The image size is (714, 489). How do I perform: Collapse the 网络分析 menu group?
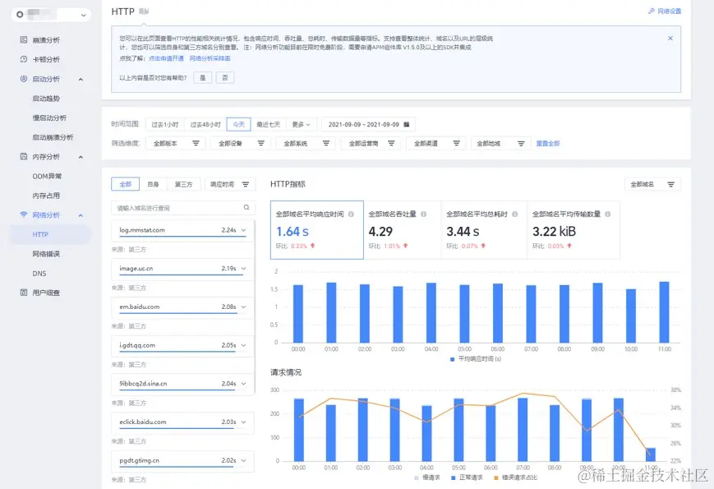click(81, 215)
